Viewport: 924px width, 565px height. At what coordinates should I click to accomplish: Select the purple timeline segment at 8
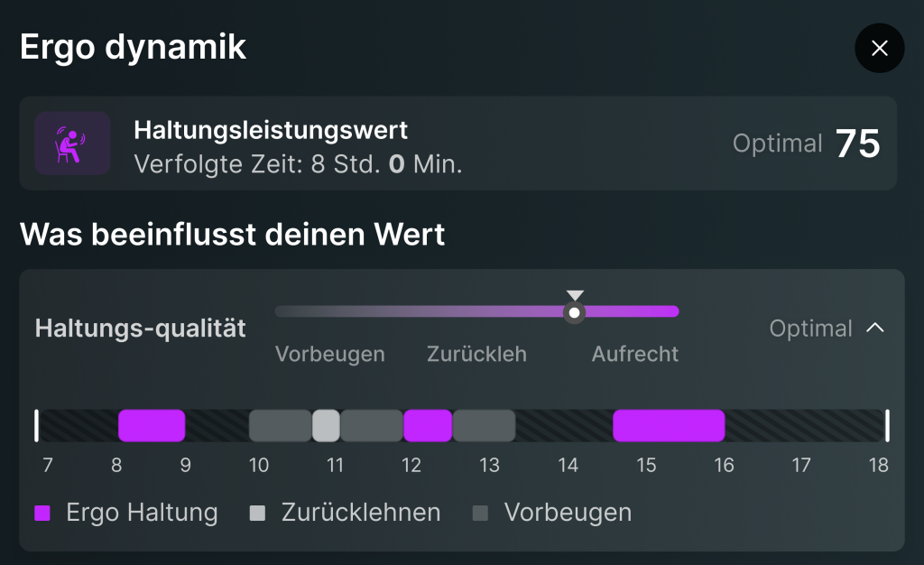coord(152,425)
